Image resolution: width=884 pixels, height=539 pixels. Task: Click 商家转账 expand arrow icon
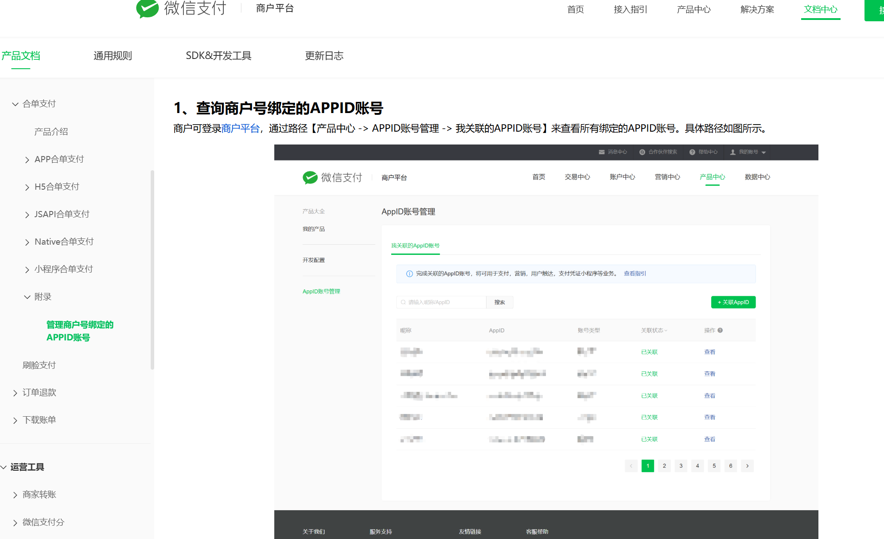[x=15, y=495]
